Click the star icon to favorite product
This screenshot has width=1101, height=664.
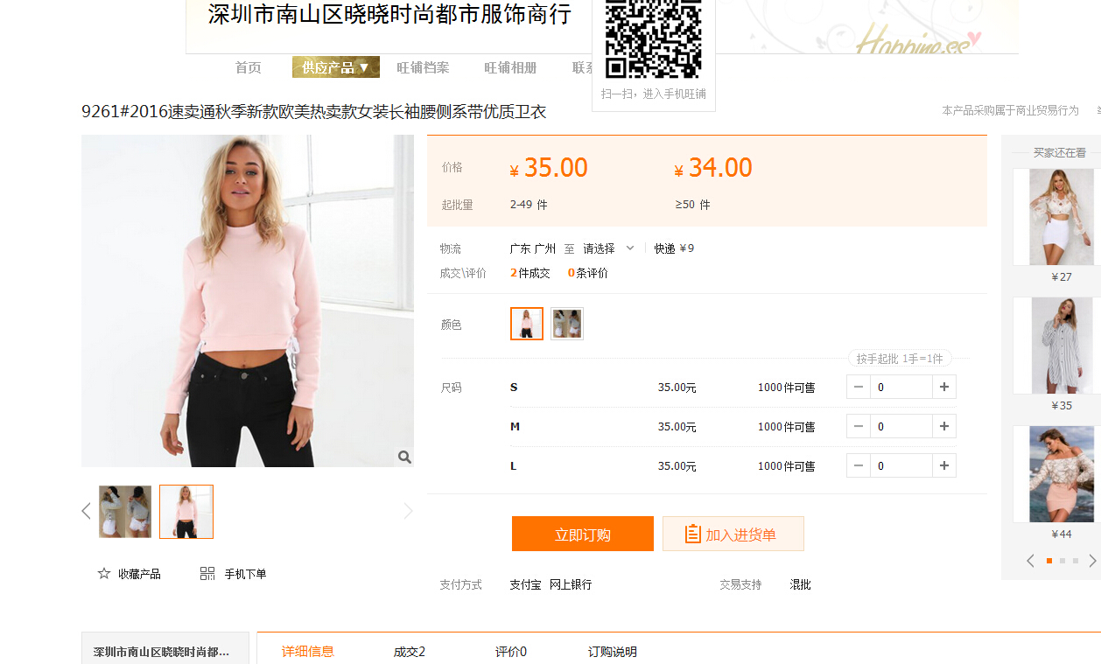[x=104, y=574]
